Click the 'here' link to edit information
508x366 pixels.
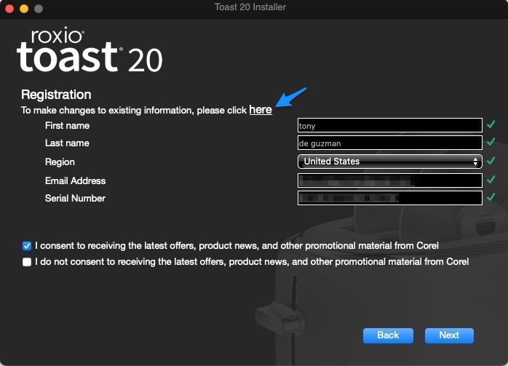coord(261,110)
